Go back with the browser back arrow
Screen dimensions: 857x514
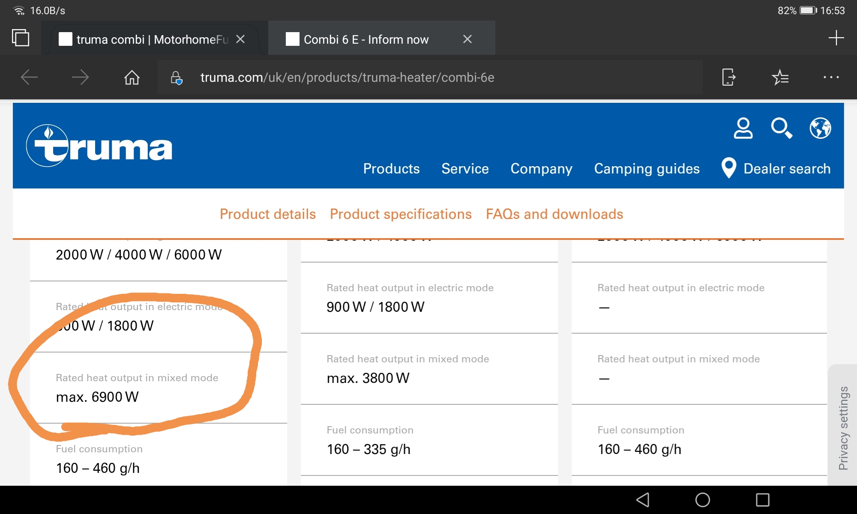click(29, 78)
